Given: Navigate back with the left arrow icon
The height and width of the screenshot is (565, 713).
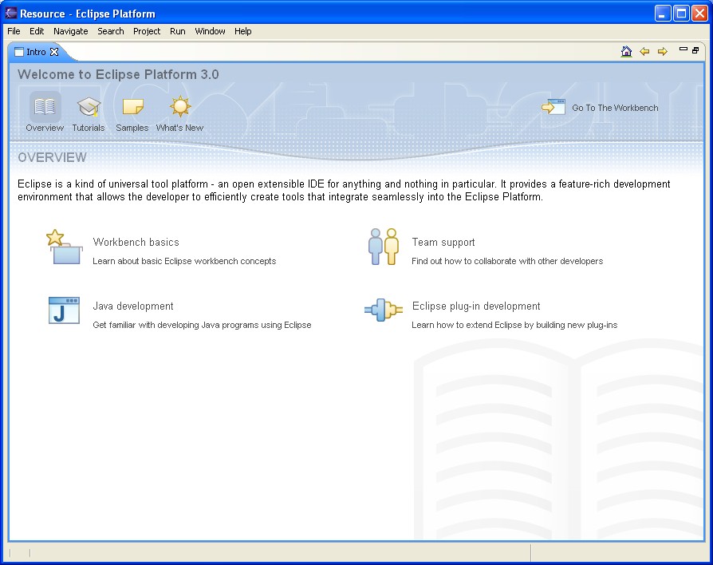Looking at the screenshot, I should point(644,52).
